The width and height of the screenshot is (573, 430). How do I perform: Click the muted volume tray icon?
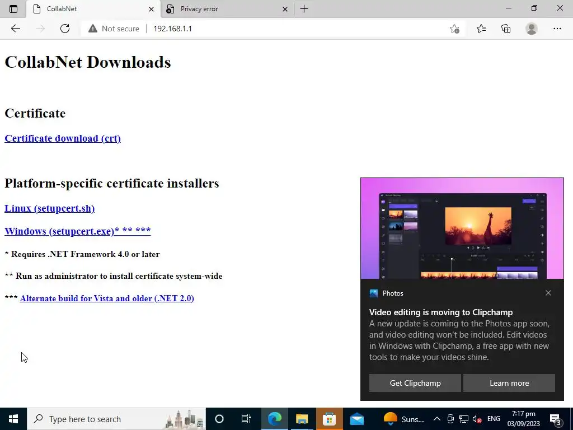477,419
